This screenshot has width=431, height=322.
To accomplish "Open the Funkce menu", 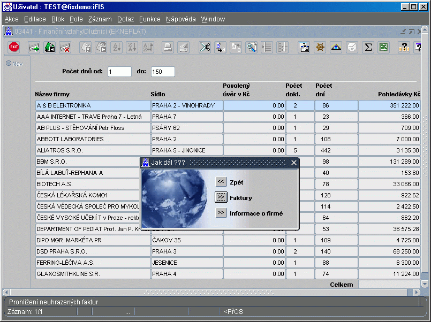I will click(149, 19).
